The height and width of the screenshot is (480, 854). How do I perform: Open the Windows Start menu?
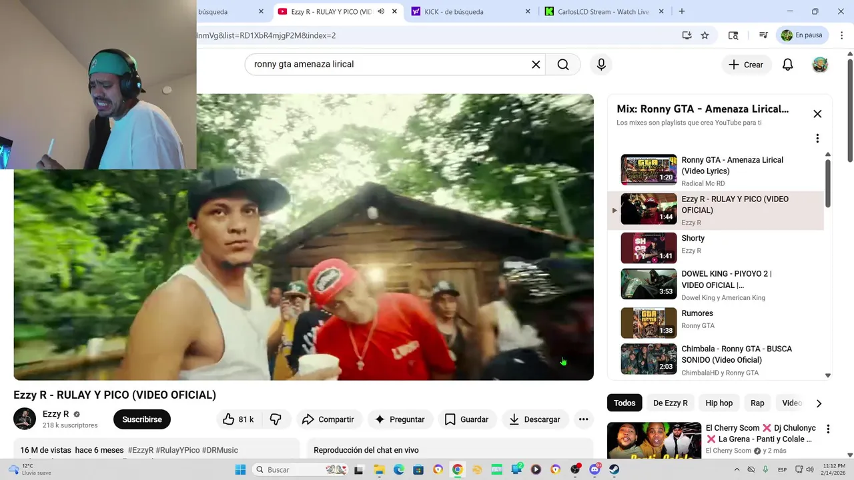pyautogui.click(x=240, y=469)
